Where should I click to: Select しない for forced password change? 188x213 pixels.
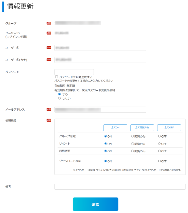click(60, 98)
